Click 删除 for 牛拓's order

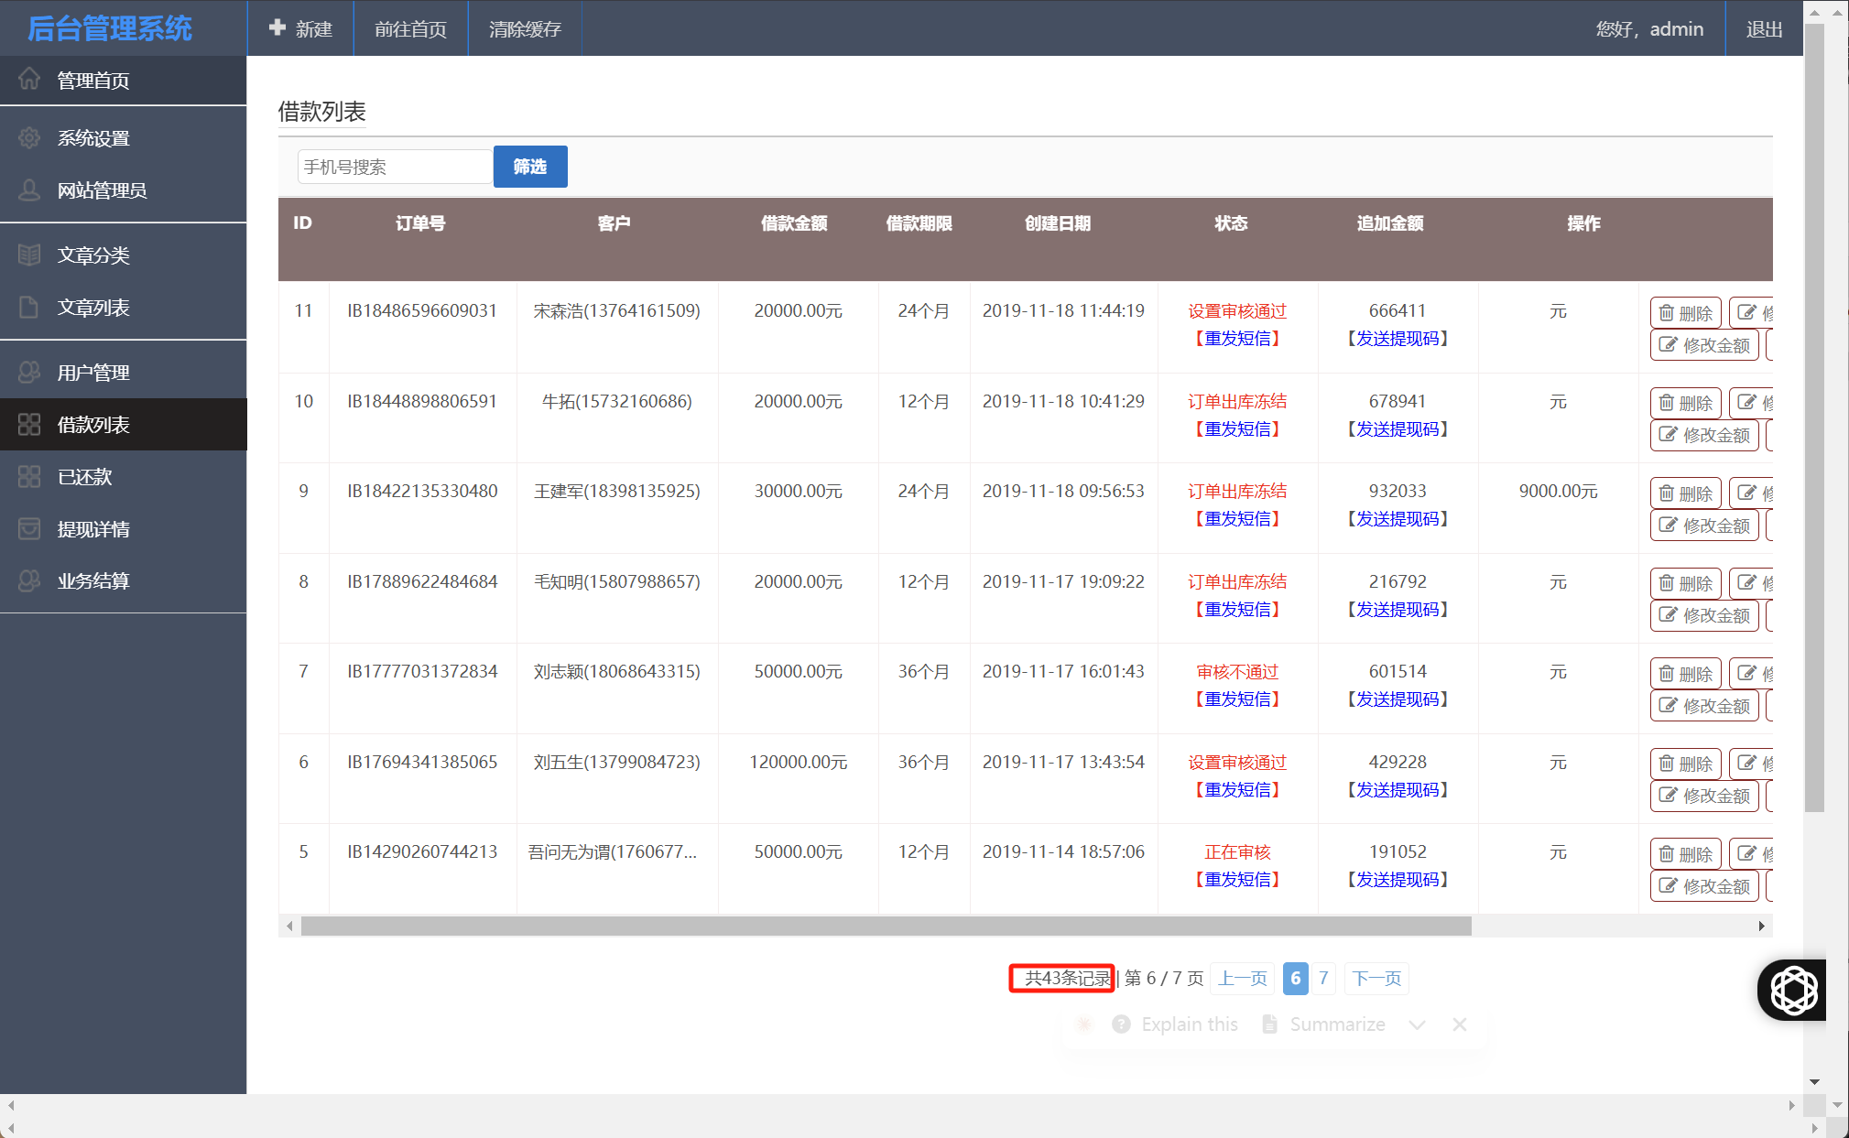point(1686,402)
